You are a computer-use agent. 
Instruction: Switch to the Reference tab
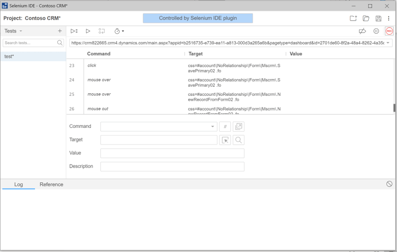(x=52, y=184)
